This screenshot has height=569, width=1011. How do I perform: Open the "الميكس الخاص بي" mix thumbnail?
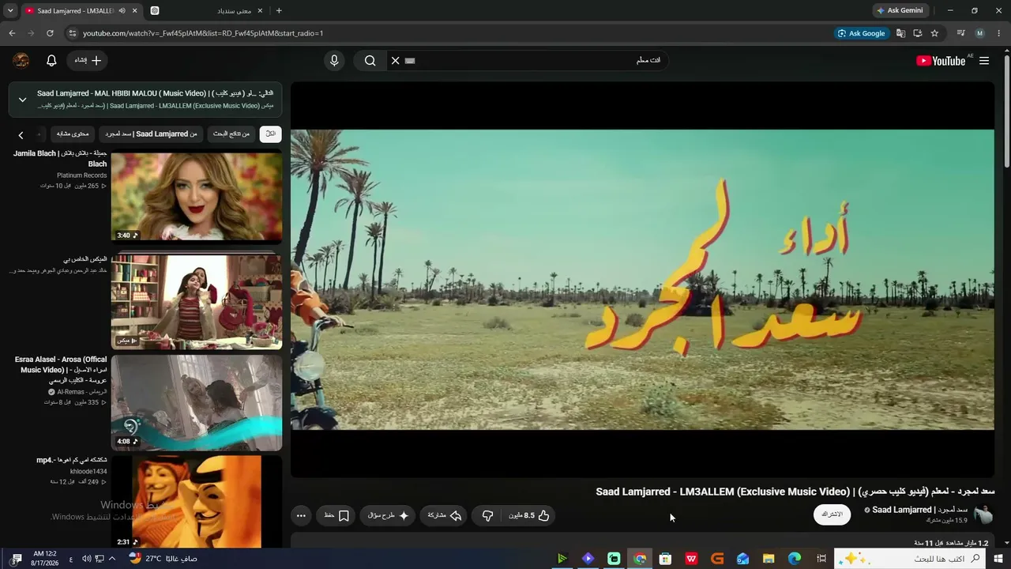[197, 301]
